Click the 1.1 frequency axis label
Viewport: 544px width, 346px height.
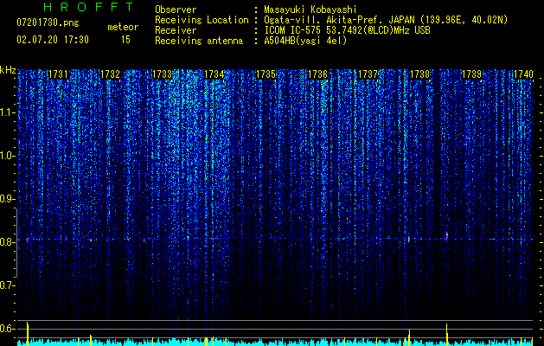click(7, 112)
